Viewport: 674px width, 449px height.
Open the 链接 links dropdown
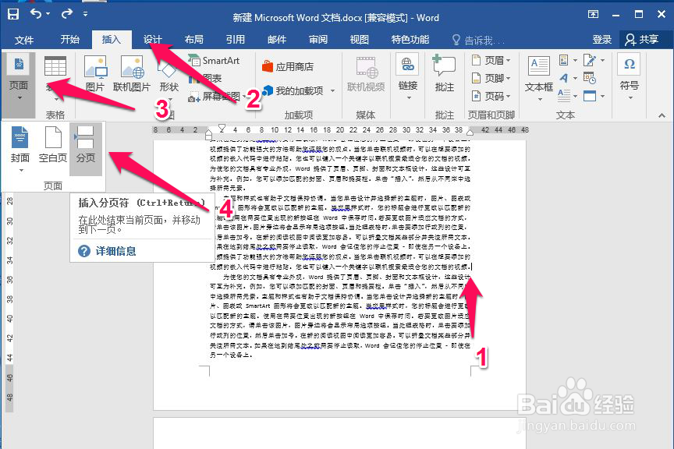point(407,77)
